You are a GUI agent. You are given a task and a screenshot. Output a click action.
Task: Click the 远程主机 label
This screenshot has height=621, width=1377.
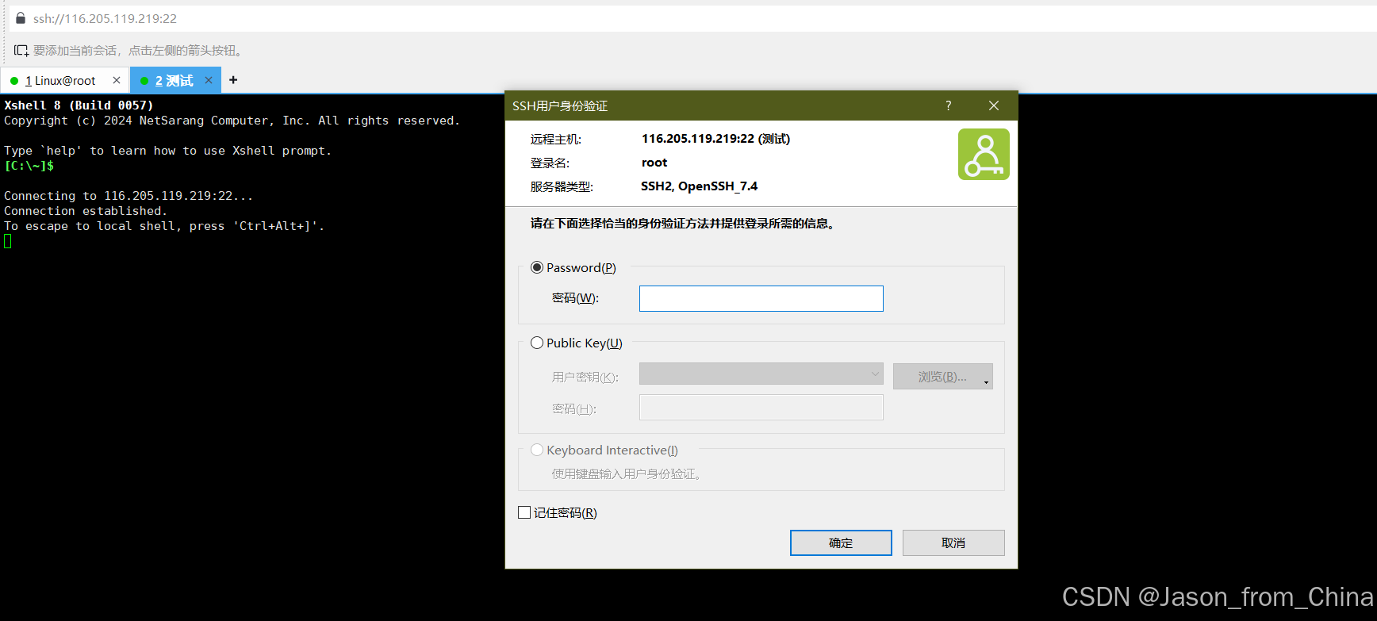(x=555, y=139)
